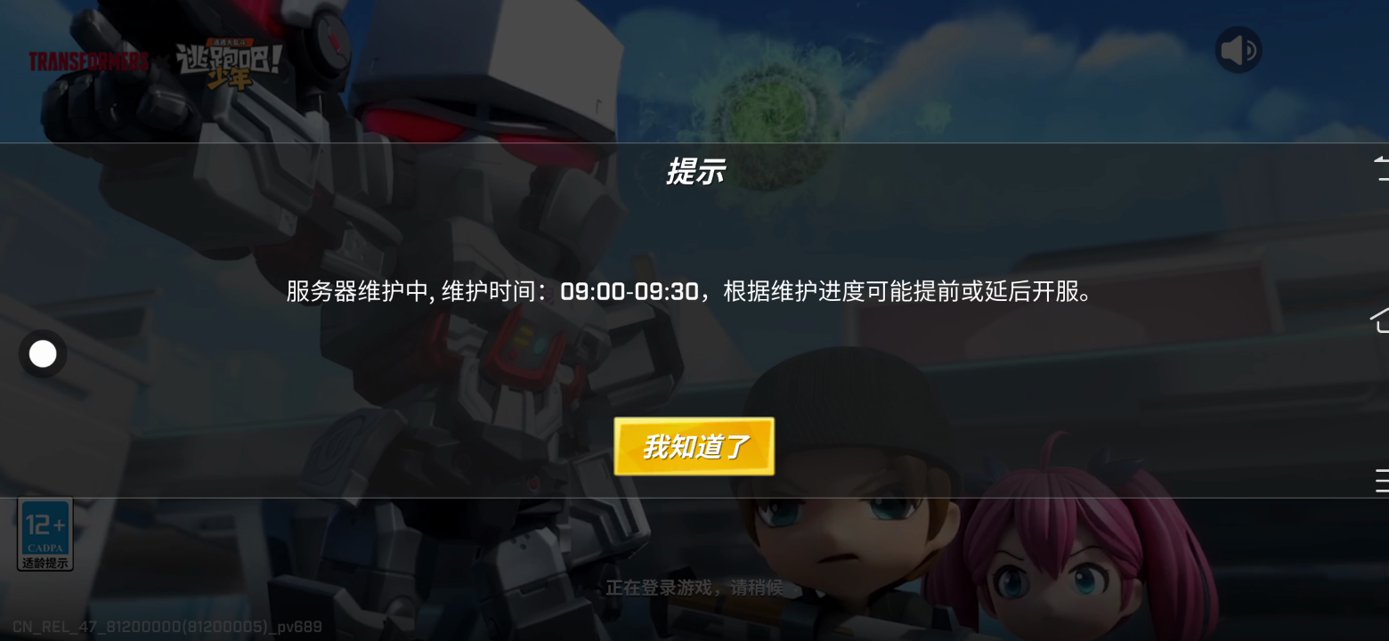Tap the floating white circle assist button

(x=43, y=354)
